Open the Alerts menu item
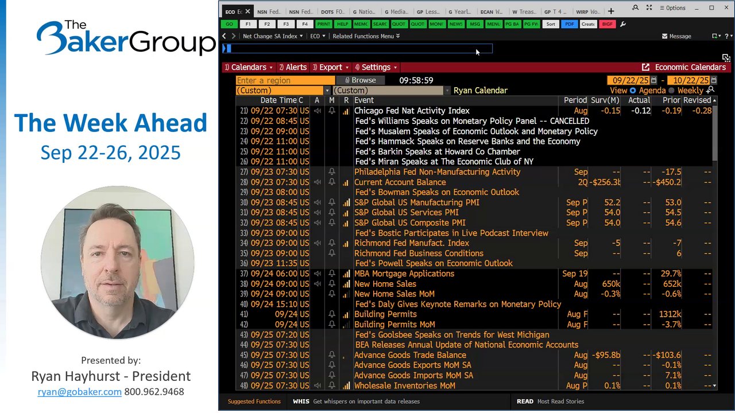Screen dimensions: 735x413 [x=293, y=67]
